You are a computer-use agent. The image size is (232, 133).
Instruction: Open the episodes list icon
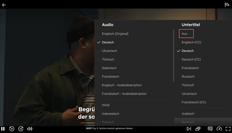click(x=198, y=129)
